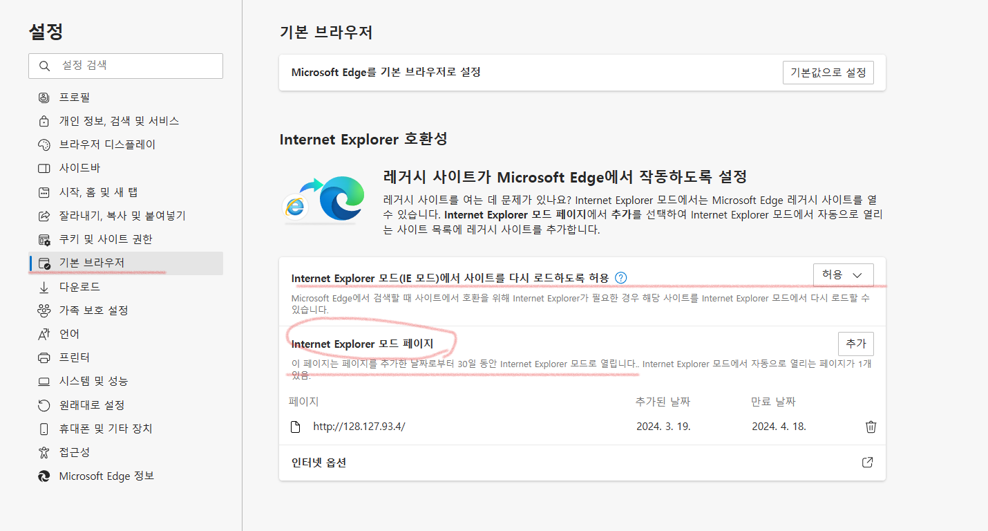Click the laptop icon for 시스템 및 성능
The height and width of the screenshot is (531, 988).
coord(44,381)
